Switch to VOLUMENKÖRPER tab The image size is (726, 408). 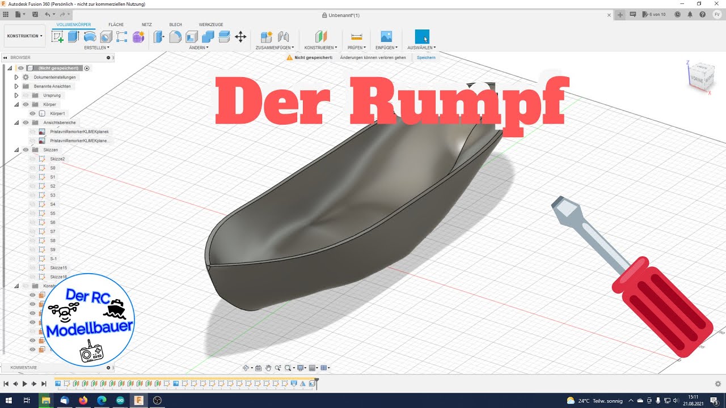tap(74, 25)
